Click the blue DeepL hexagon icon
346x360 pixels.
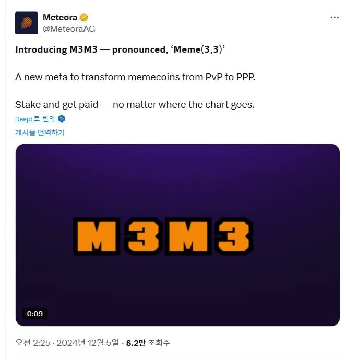(x=62, y=119)
